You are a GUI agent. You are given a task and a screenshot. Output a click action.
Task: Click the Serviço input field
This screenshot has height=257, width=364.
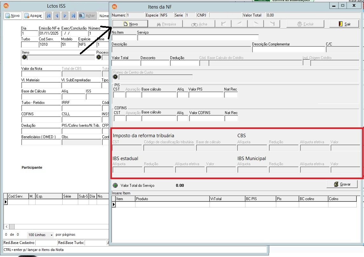tap(198, 37)
